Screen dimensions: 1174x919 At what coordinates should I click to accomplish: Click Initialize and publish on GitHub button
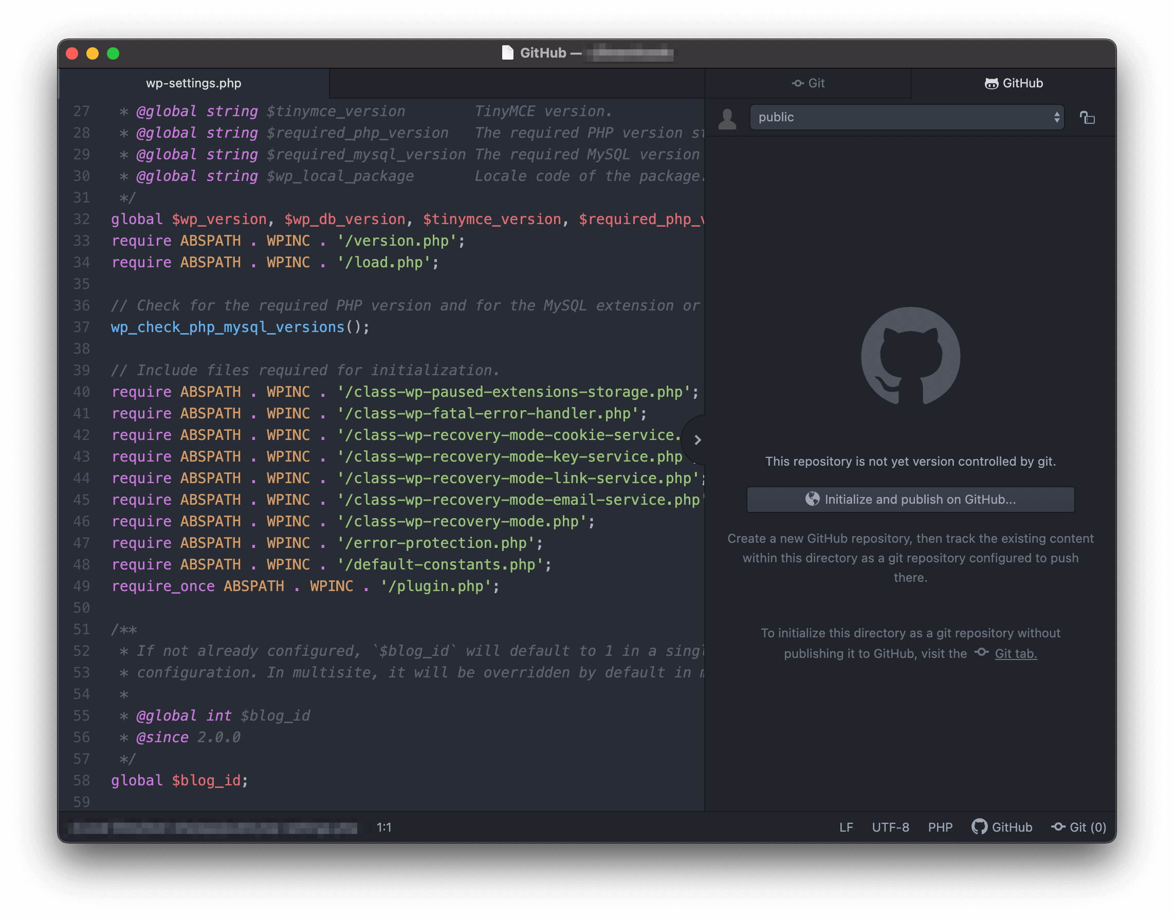(910, 499)
